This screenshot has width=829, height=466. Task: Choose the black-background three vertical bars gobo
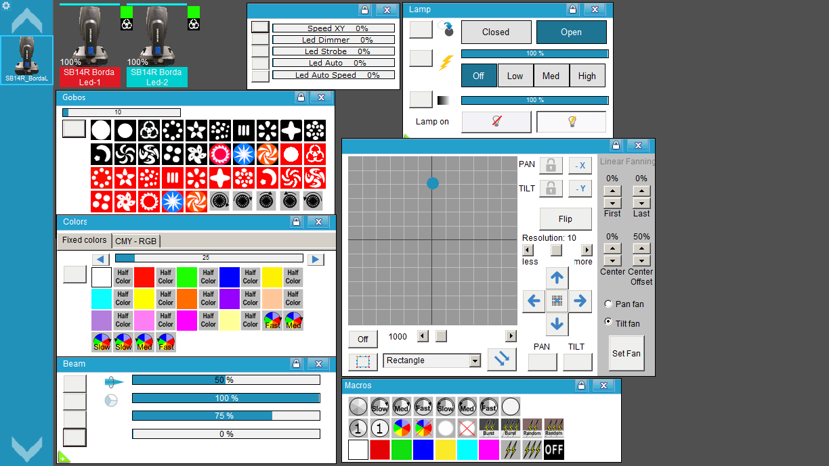point(244,131)
